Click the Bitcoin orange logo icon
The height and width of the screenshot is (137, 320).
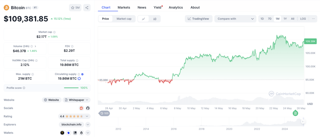click(7, 8)
